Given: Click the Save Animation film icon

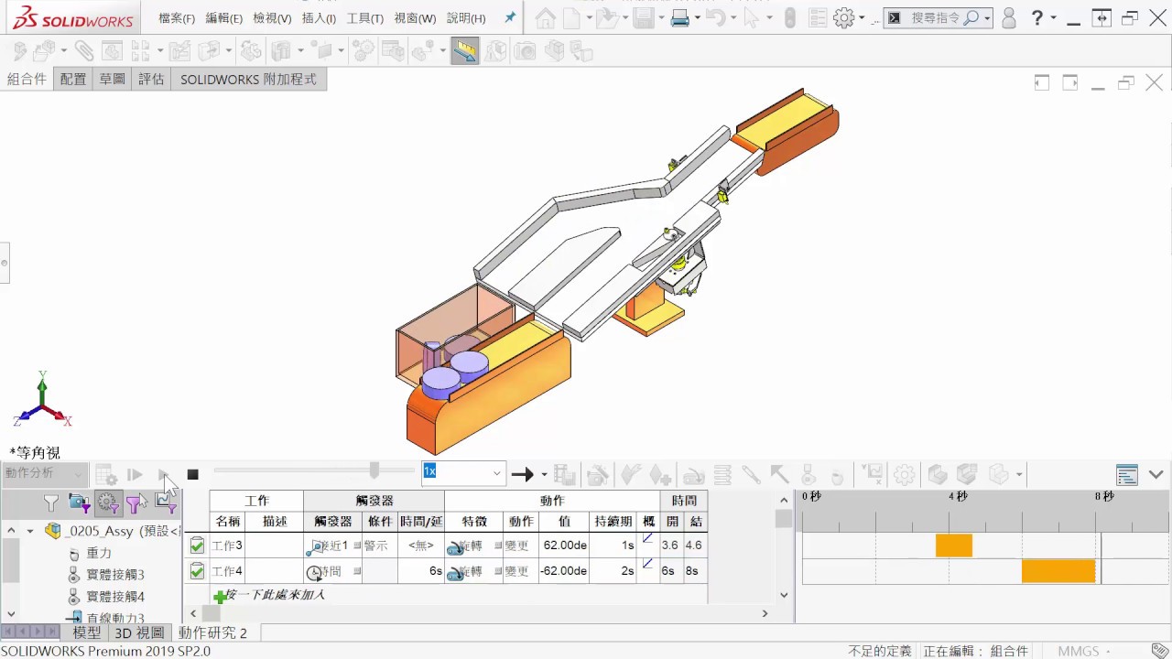Looking at the screenshot, I should [564, 474].
